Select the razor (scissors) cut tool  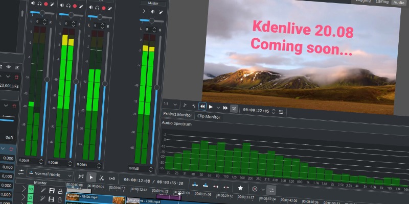coord(102,178)
